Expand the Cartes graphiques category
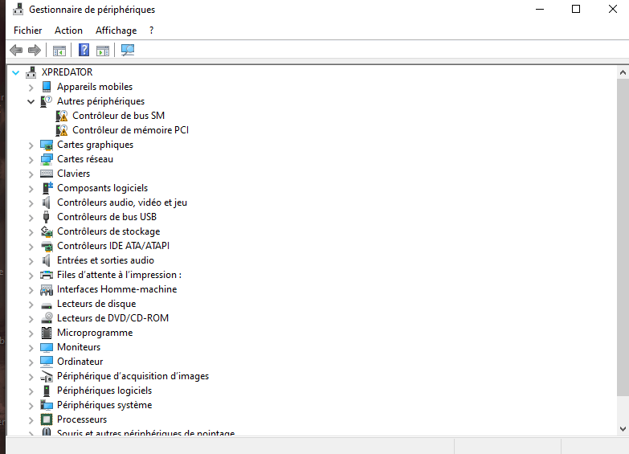 (31, 145)
